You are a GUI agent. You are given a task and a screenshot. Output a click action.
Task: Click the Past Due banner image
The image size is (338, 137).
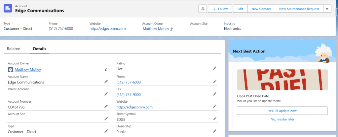[282, 80]
